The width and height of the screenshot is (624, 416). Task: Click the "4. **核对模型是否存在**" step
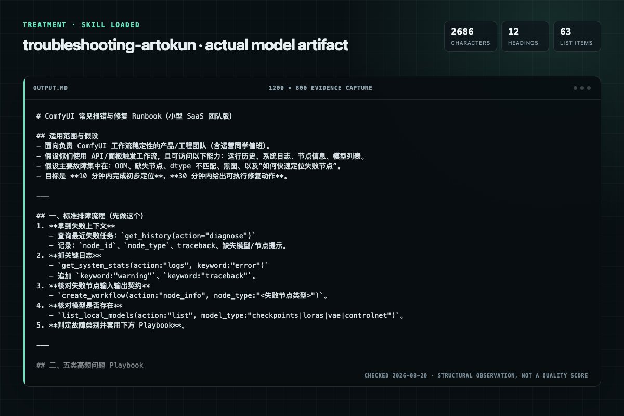80,305
